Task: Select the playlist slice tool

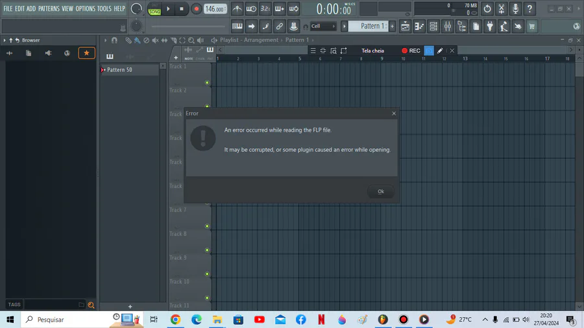Action: click(x=173, y=40)
